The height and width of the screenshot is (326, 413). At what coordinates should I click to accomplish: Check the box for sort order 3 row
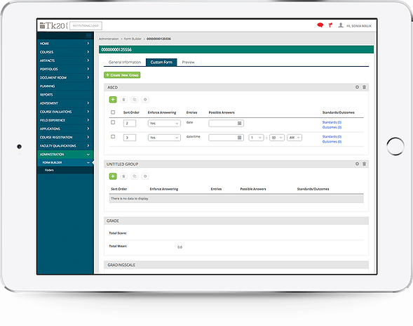[113, 136]
